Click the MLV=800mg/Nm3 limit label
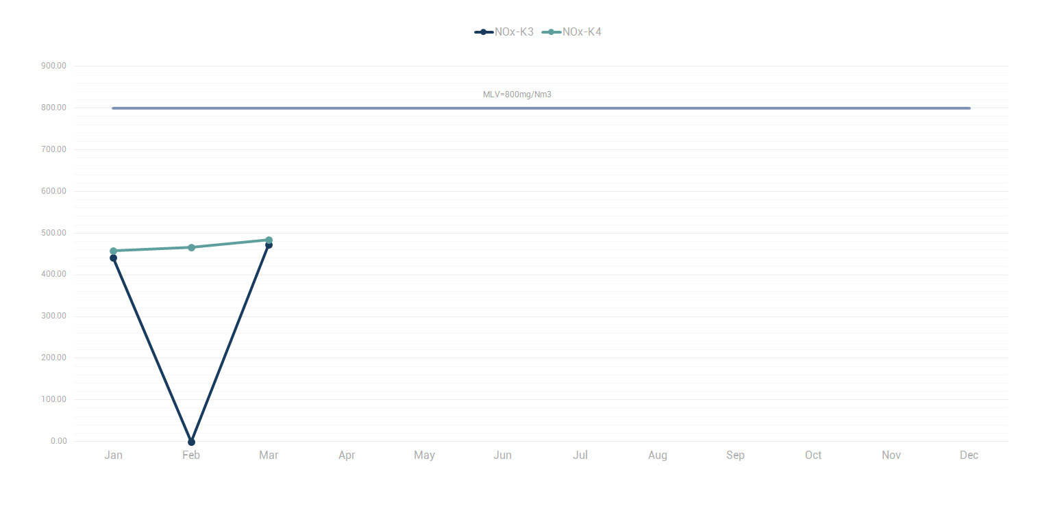 click(517, 95)
